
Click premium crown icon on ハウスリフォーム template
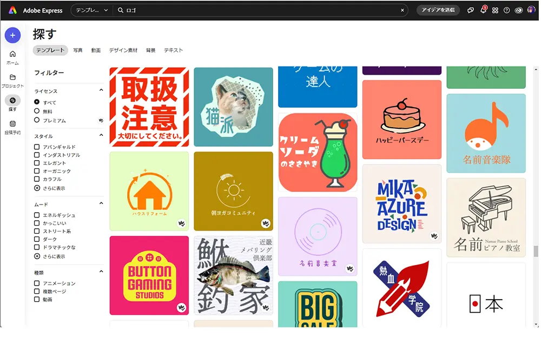(181, 223)
